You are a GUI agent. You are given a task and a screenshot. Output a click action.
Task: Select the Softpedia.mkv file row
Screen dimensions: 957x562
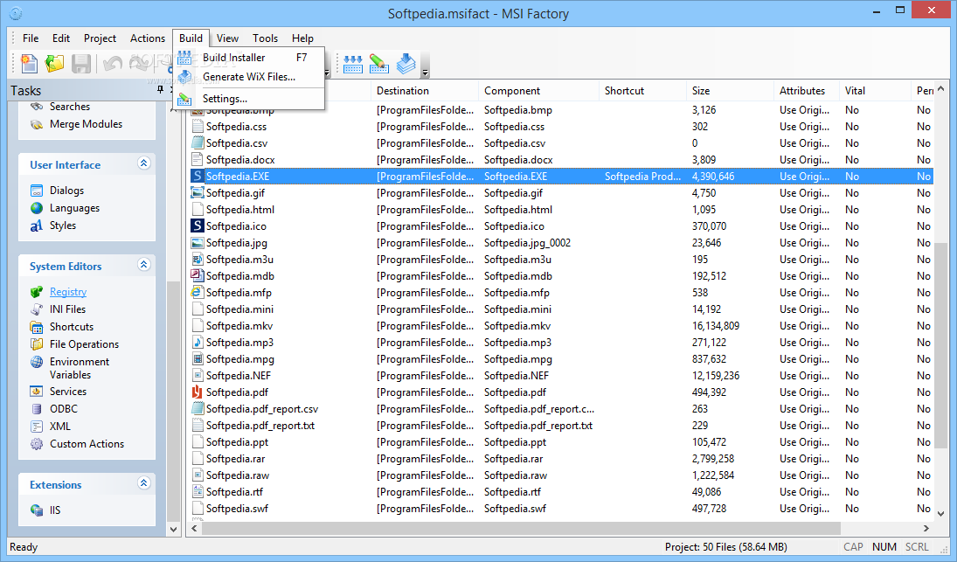(560, 326)
